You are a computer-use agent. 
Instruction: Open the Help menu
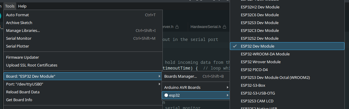(x=22, y=6)
